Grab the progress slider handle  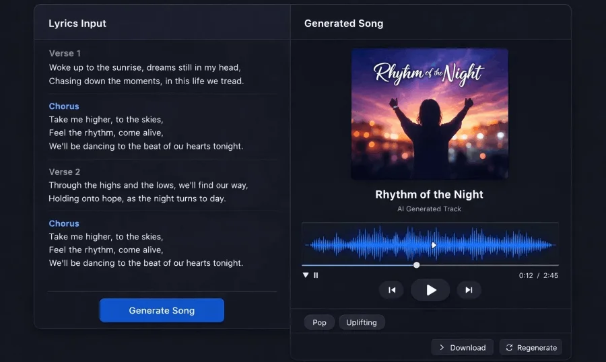(x=416, y=265)
